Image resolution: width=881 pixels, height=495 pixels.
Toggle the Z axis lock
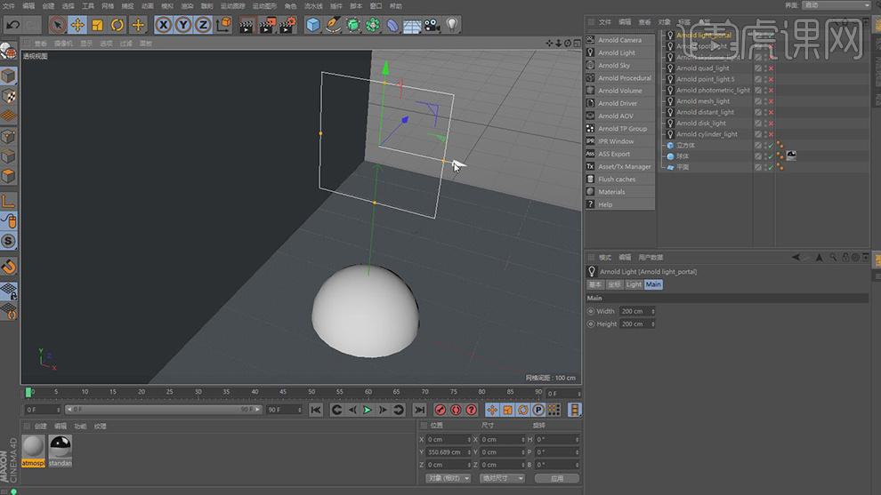203,25
